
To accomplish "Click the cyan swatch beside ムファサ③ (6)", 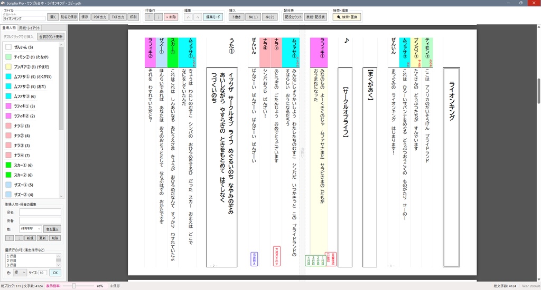I will [x=8, y=96].
